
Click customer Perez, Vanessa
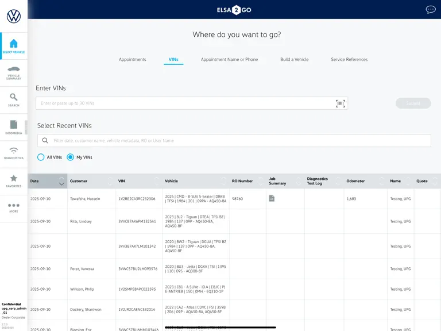click(82, 269)
